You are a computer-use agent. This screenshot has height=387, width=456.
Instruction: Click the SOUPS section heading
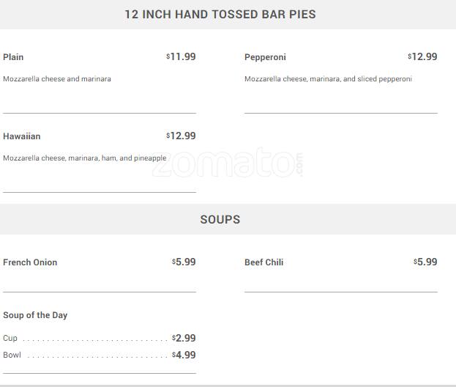pos(220,220)
